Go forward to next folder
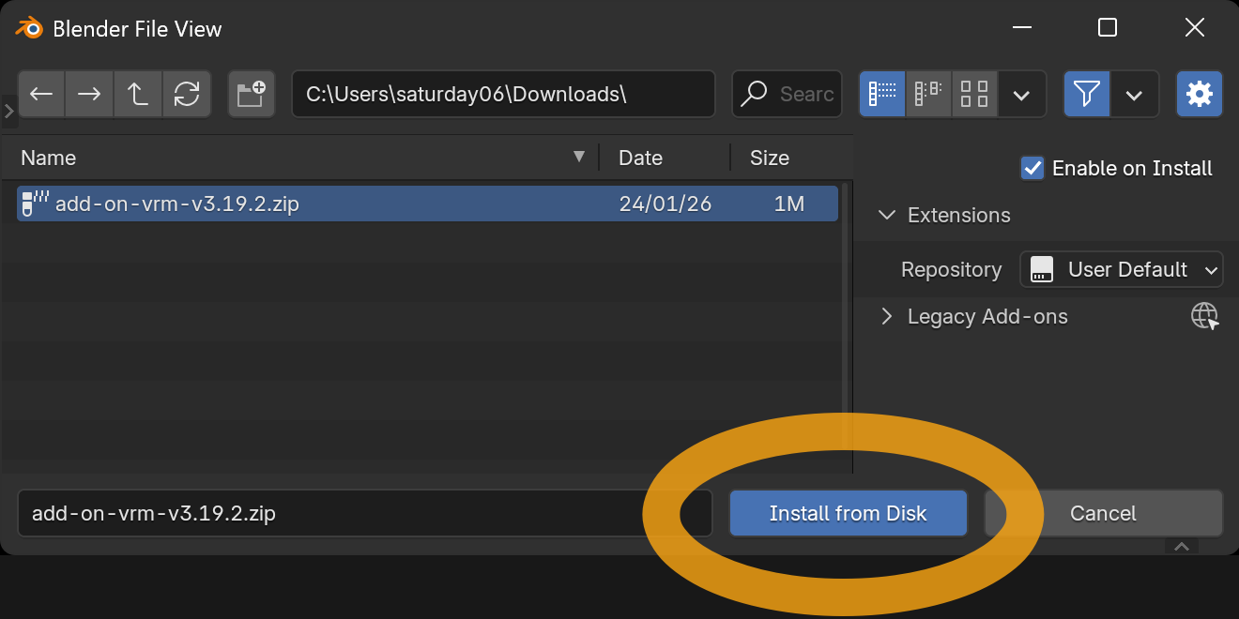Viewport: 1239px width, 619px height. 89,94
